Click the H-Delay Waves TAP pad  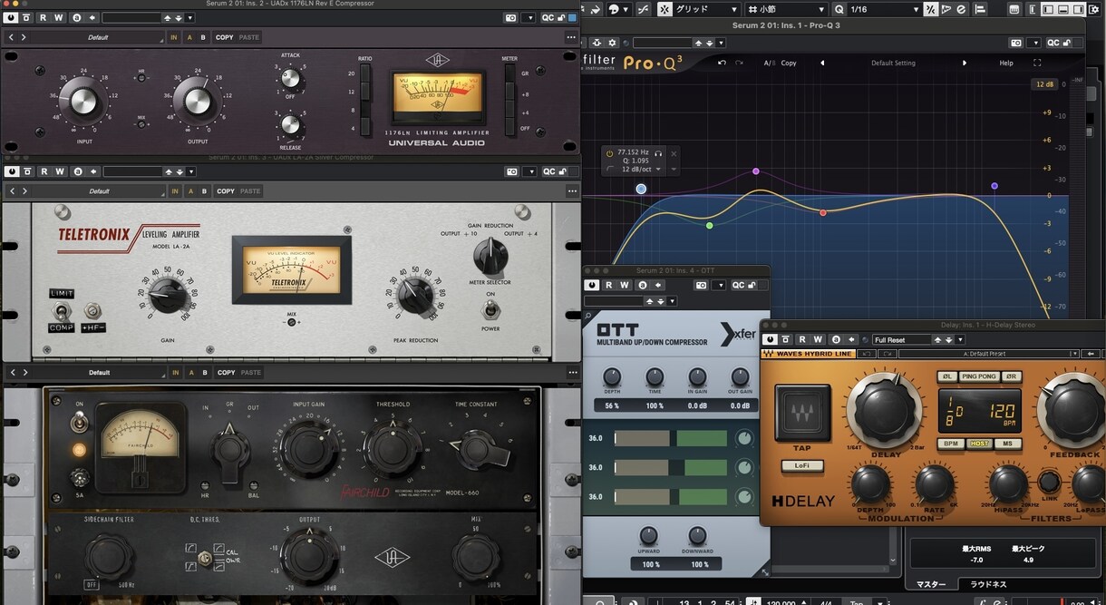click(802, 414)
